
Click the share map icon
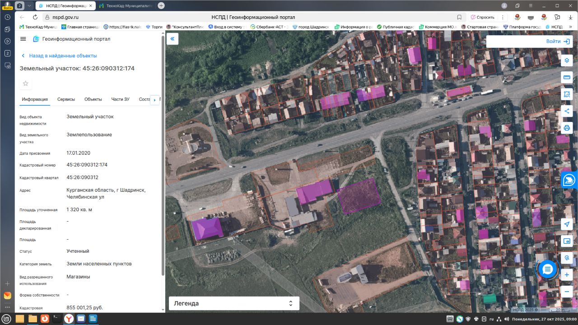click(x=567, y=111)
